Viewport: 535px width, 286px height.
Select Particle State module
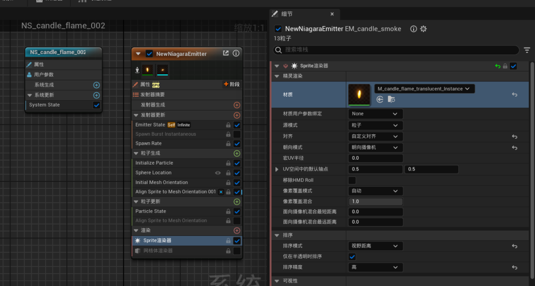coord(187,211)
